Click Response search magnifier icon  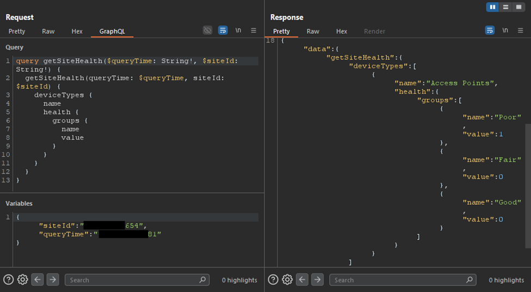469,280
